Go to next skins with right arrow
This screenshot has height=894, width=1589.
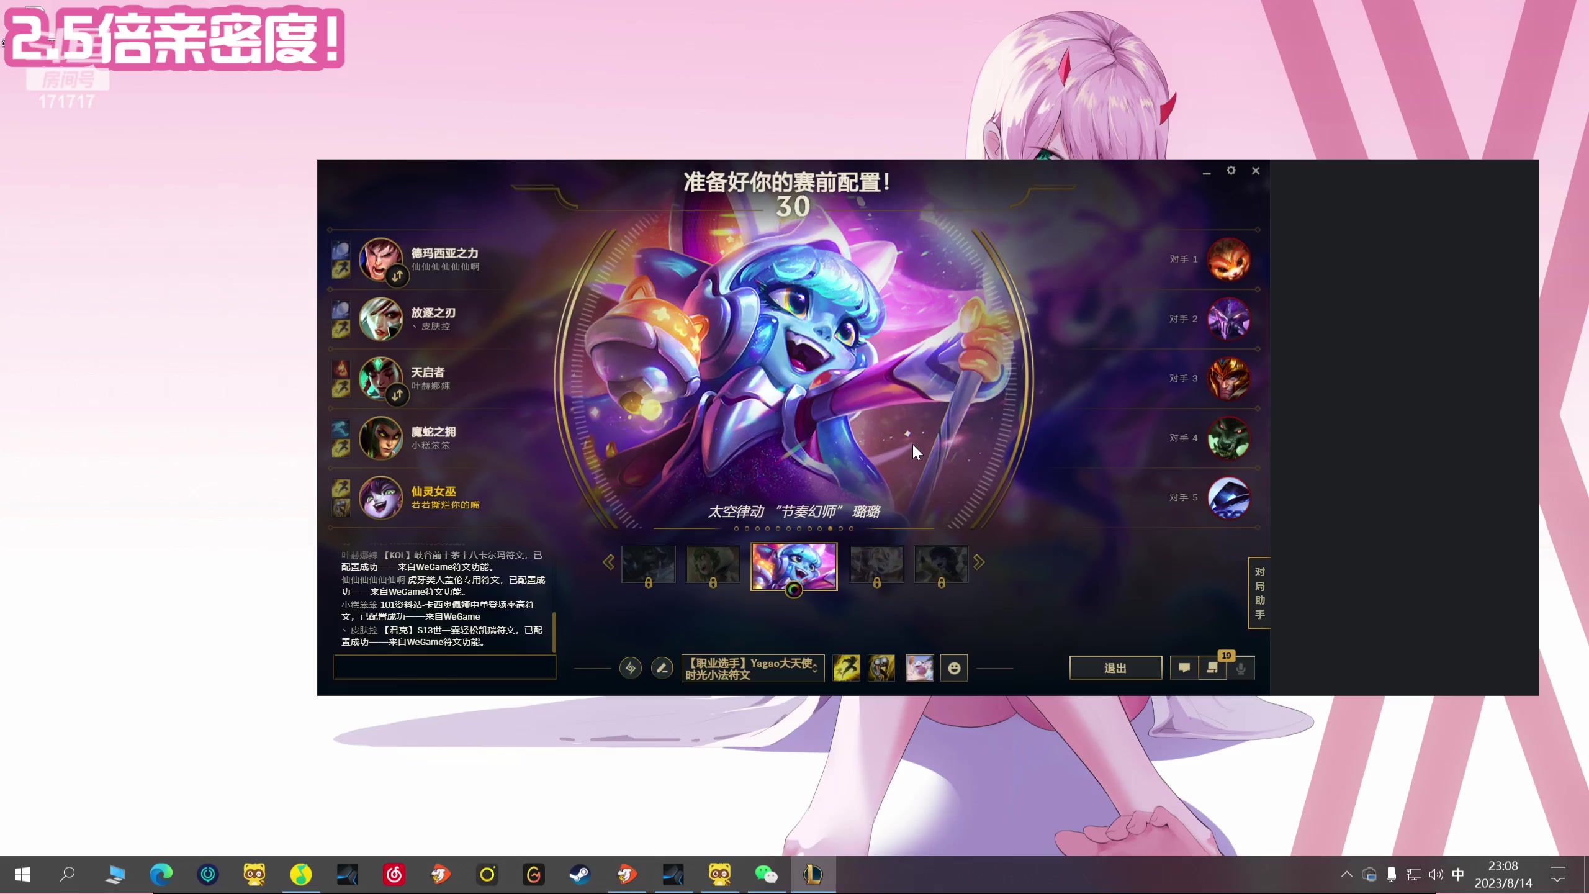click(x=979, y=562)
